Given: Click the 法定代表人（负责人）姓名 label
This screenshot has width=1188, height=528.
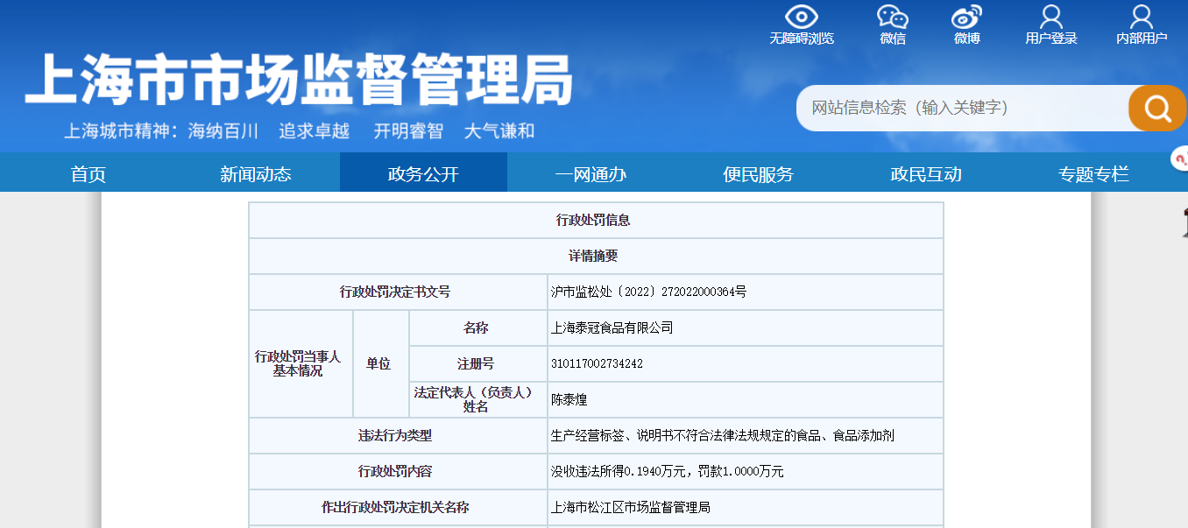Looking at the screenshot, I should click(478, 399).
